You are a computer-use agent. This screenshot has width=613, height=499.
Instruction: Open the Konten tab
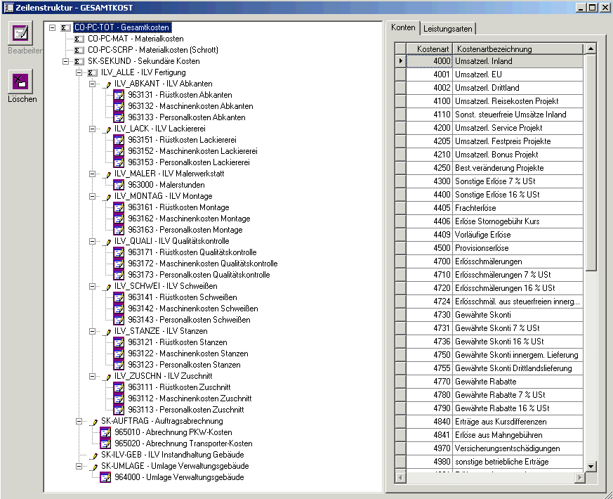coord(403,28)
